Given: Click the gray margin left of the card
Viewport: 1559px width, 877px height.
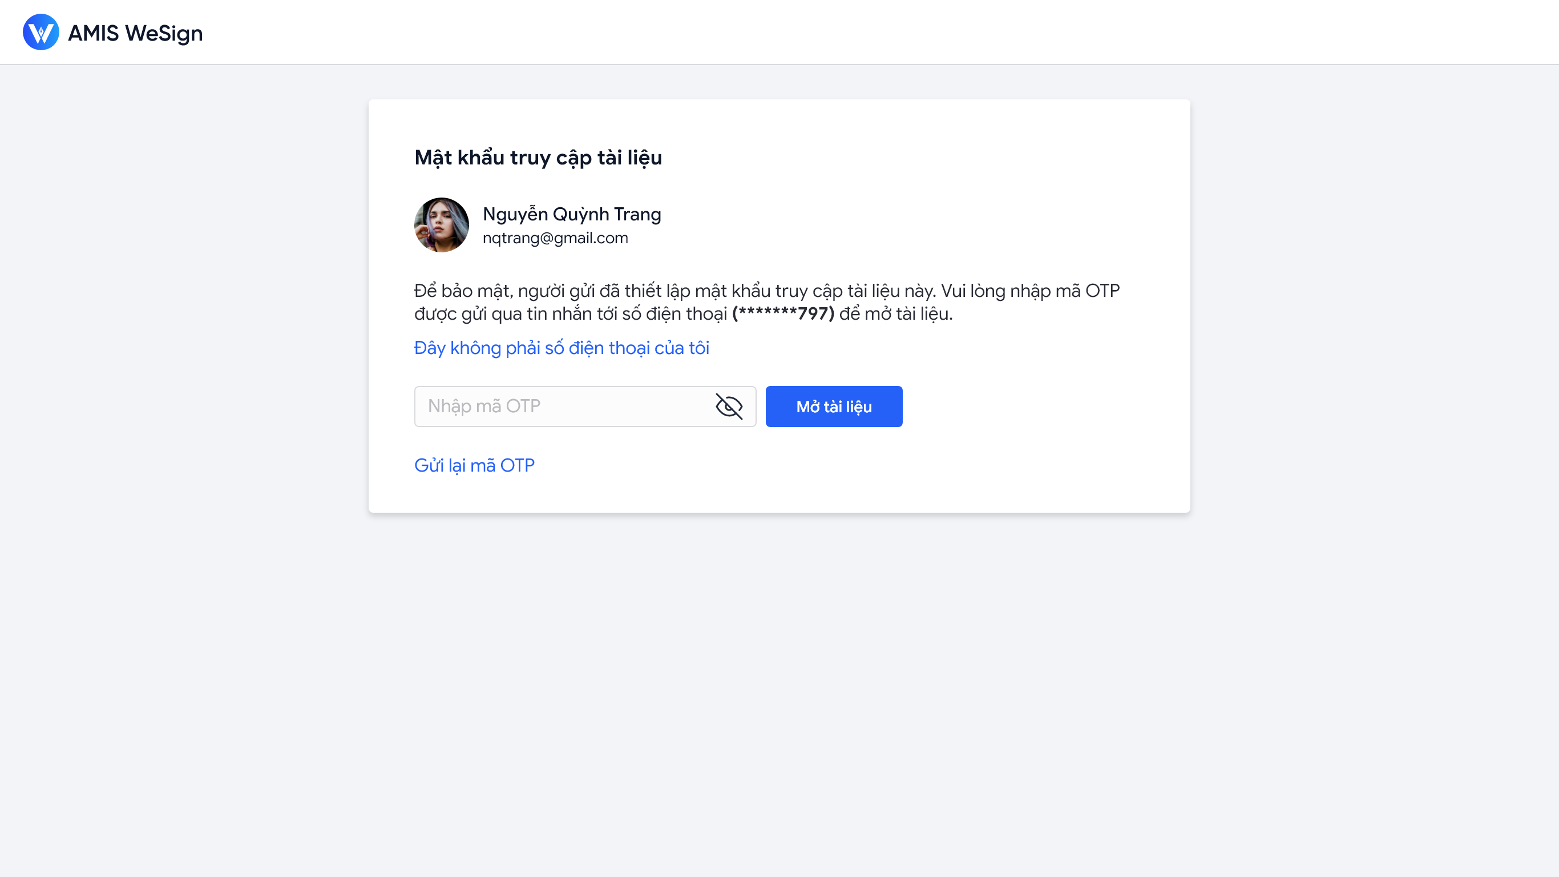Looking at the screenshot, I should [181, 303].
